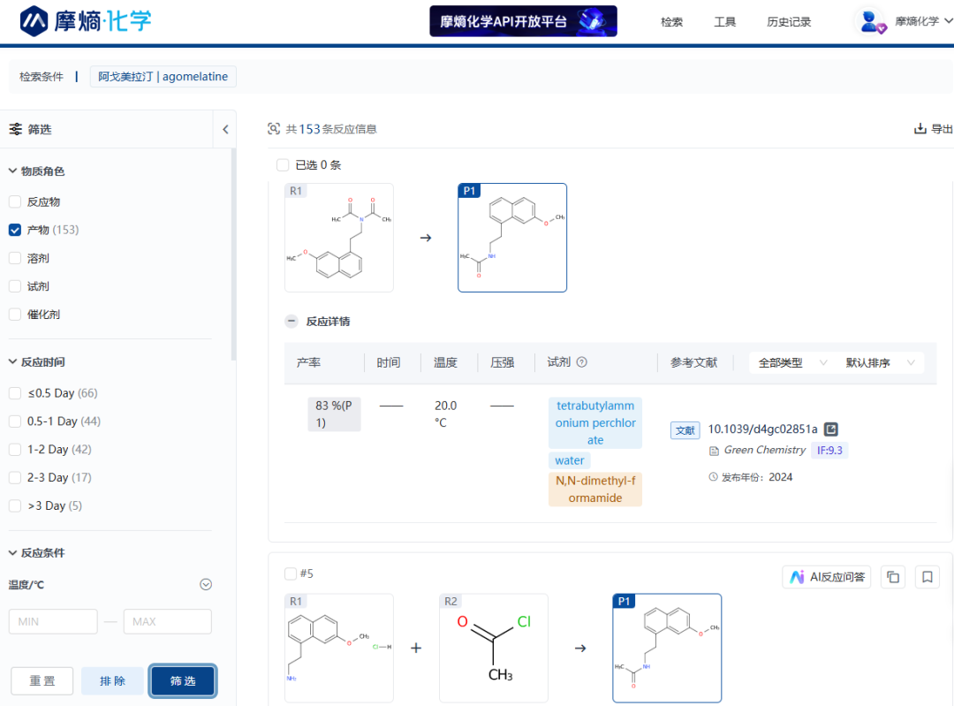Click the AI反应问答 button
This screenshot has width=954, height=706.
[x=827, y=577]
